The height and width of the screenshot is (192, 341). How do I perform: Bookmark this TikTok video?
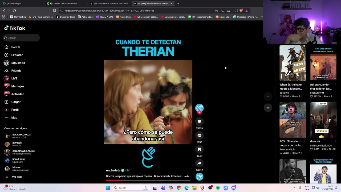199,149
